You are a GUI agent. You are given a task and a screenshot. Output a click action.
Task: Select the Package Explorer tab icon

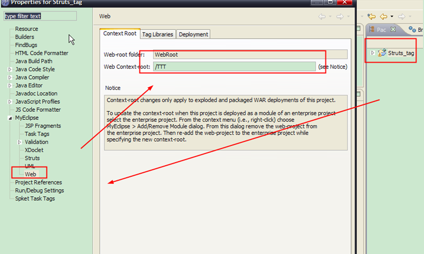coord(372,29)
